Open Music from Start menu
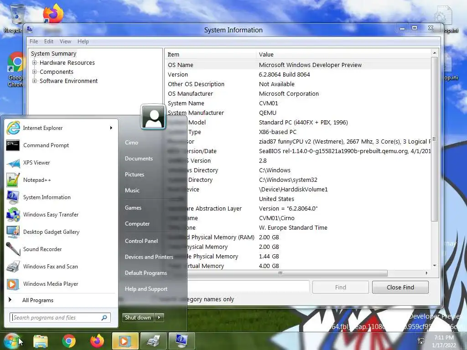This screenshot has height=350, width=467. pos(132,190)
